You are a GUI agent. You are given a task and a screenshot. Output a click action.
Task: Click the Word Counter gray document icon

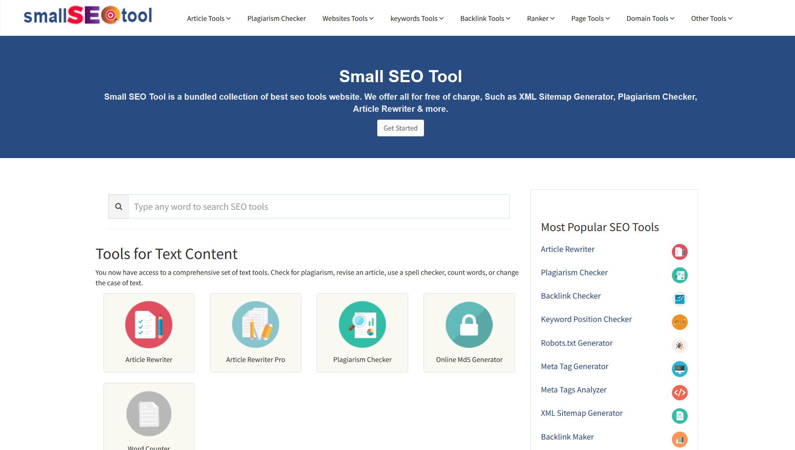coord(149,414)
